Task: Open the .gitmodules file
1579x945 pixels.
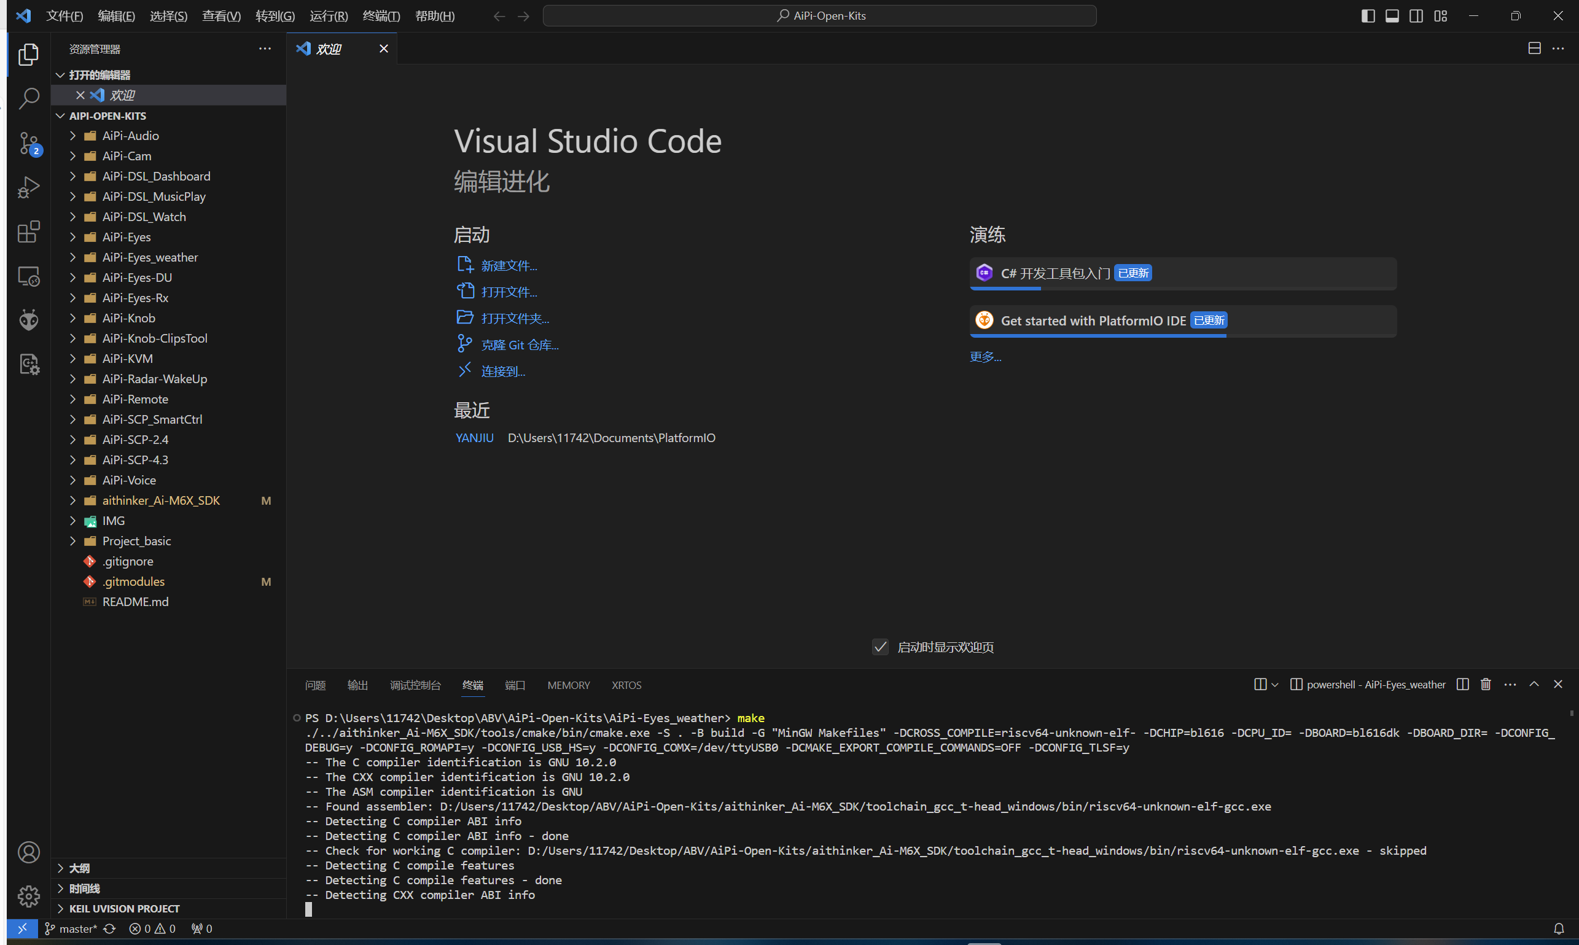Action: click(x=168, y=581)
